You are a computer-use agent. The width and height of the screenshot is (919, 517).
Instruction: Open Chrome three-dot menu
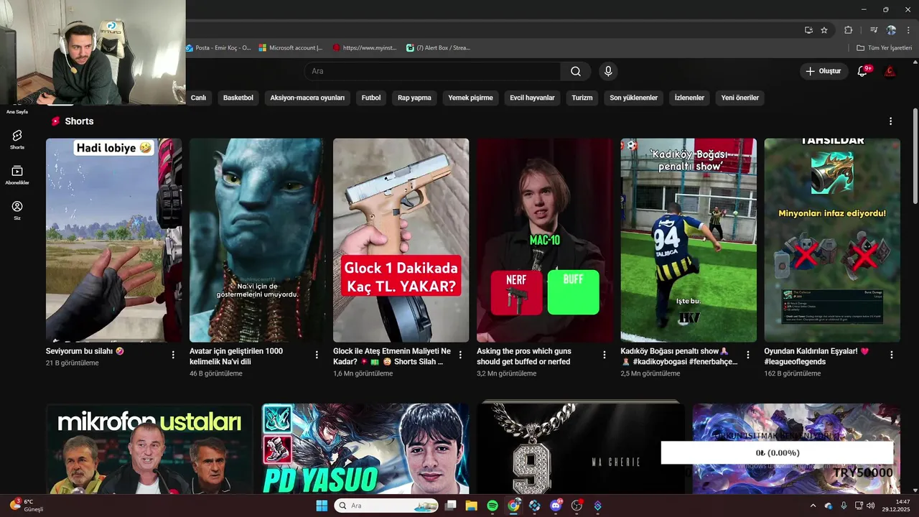(x=908, y=30)
